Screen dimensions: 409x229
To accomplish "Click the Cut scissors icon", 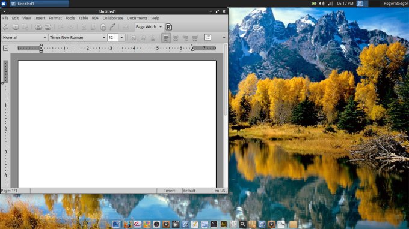I will [x=84, y=27].
